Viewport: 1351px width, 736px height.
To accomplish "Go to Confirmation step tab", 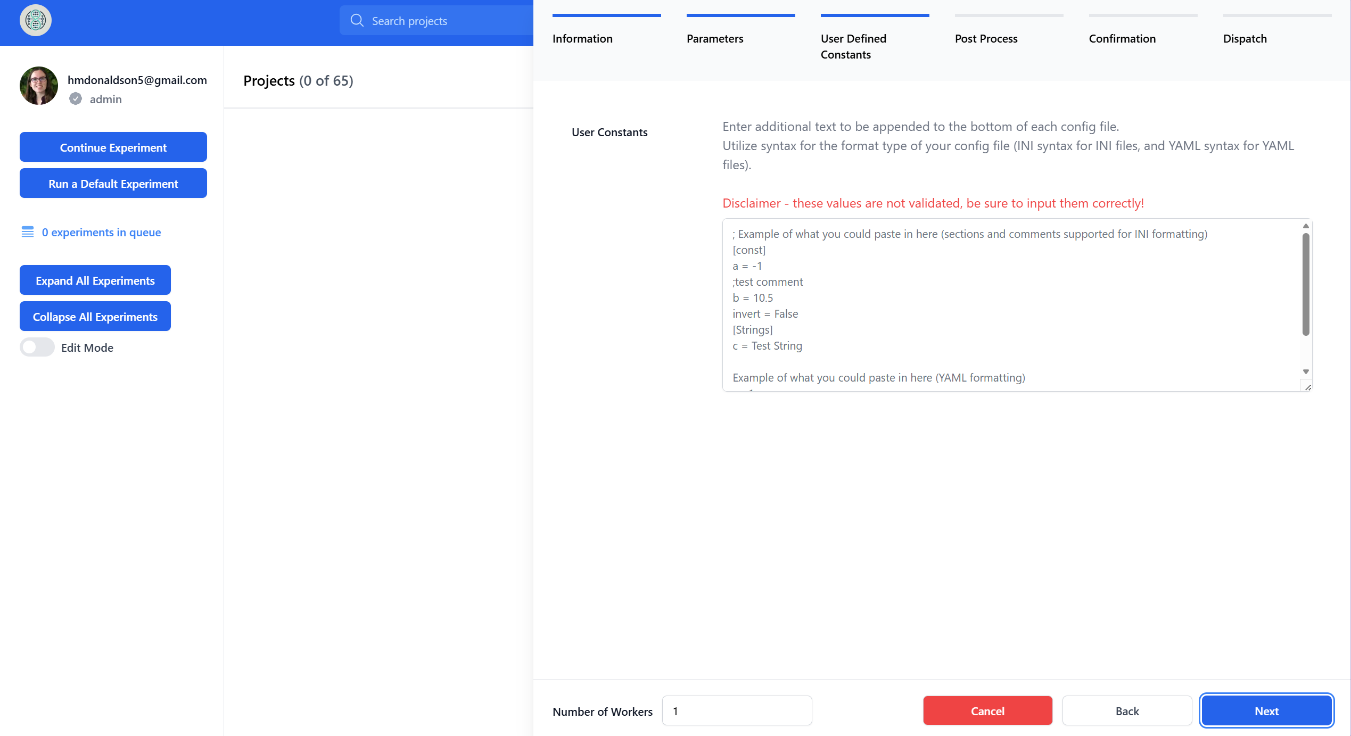I will click(x=1143, y=31).
